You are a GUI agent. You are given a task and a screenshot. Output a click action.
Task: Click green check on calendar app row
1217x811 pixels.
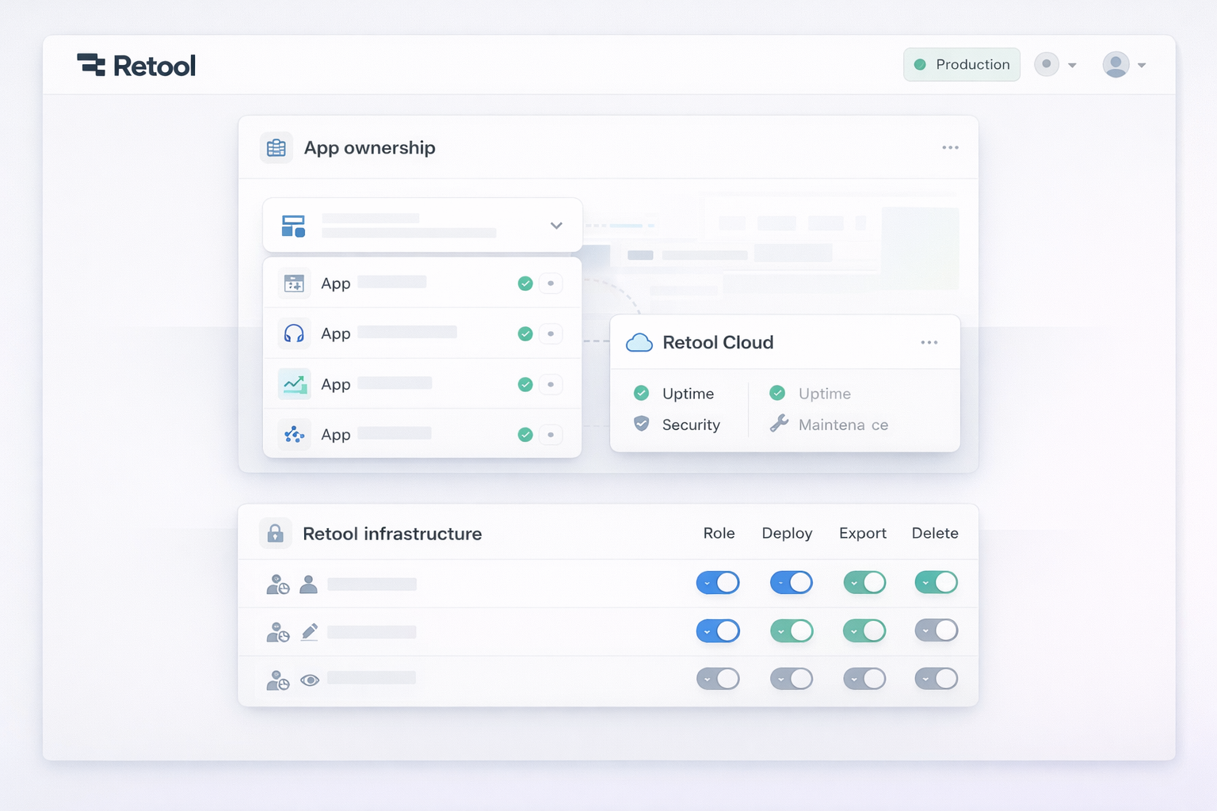pos(525,284)
